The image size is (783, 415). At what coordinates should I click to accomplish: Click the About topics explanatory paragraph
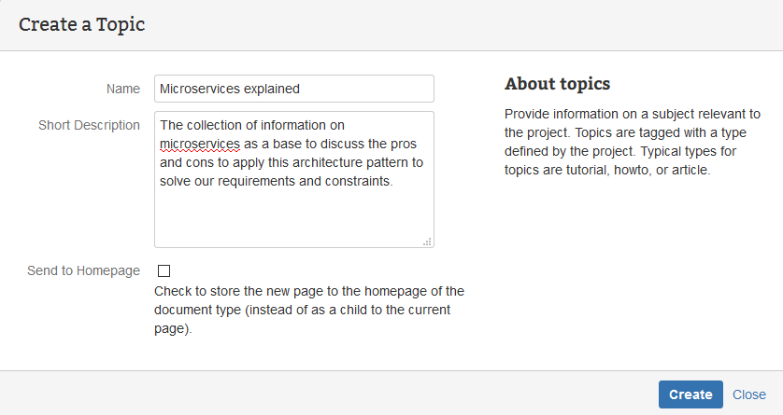click(633, 142)
